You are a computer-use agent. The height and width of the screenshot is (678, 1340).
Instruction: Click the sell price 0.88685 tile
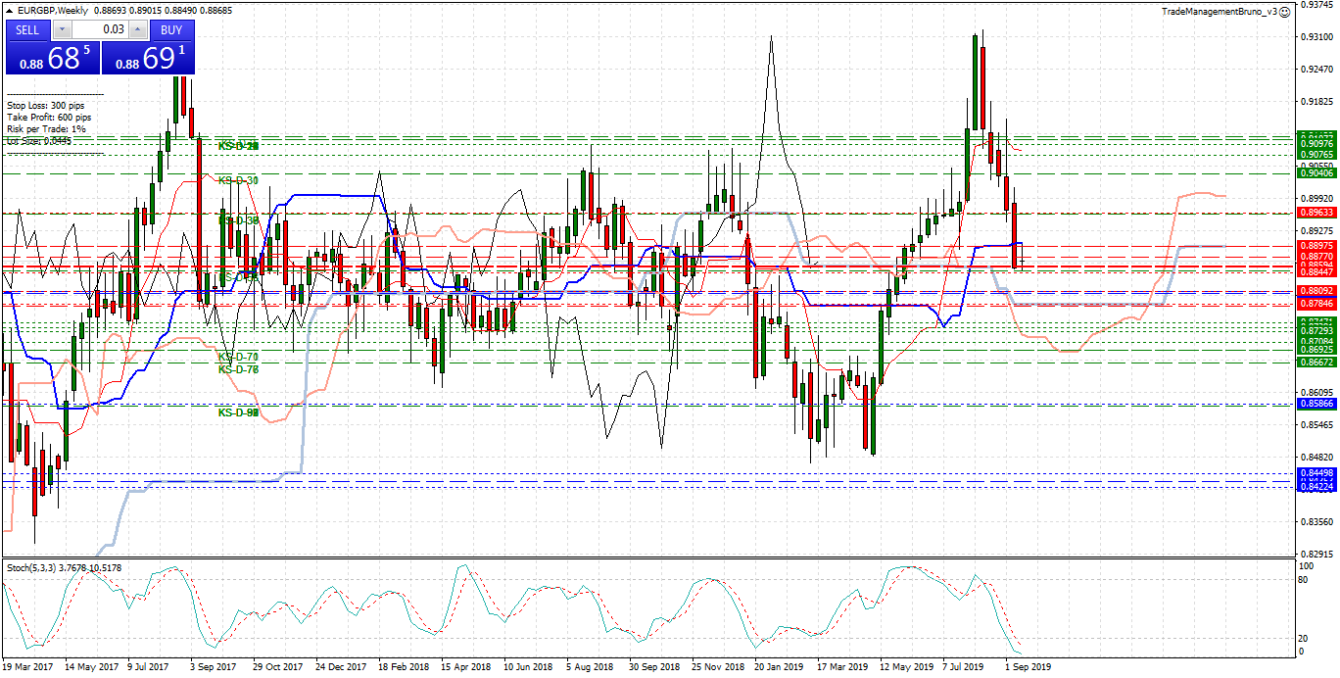point(52,58)
